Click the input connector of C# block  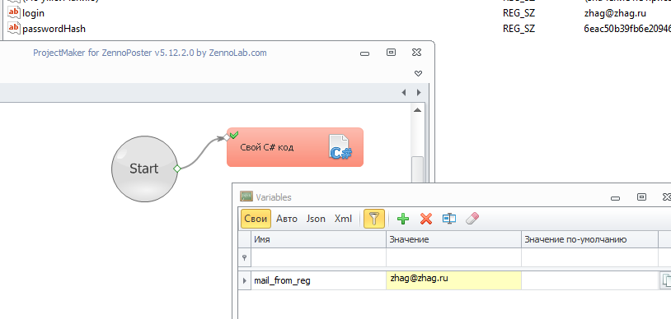point(226,137)
